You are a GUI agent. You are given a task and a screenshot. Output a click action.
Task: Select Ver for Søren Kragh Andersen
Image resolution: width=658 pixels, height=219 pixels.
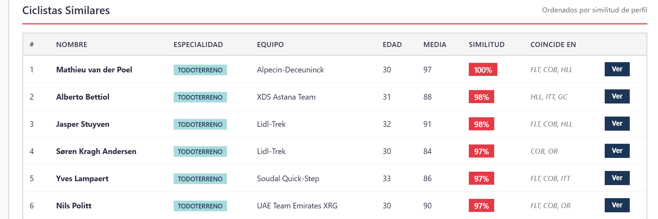pyautogui.click(x=617, y=151)
